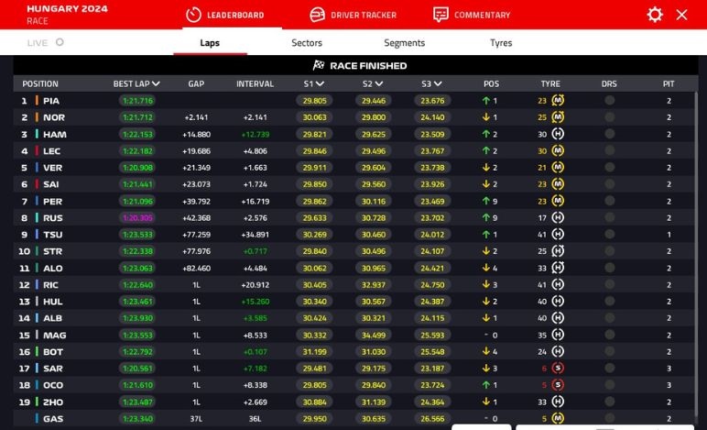The width and height of the screenshot is (707, 430).
Task: Expand the Best Lap column dropdown
Action: (156, 83)
